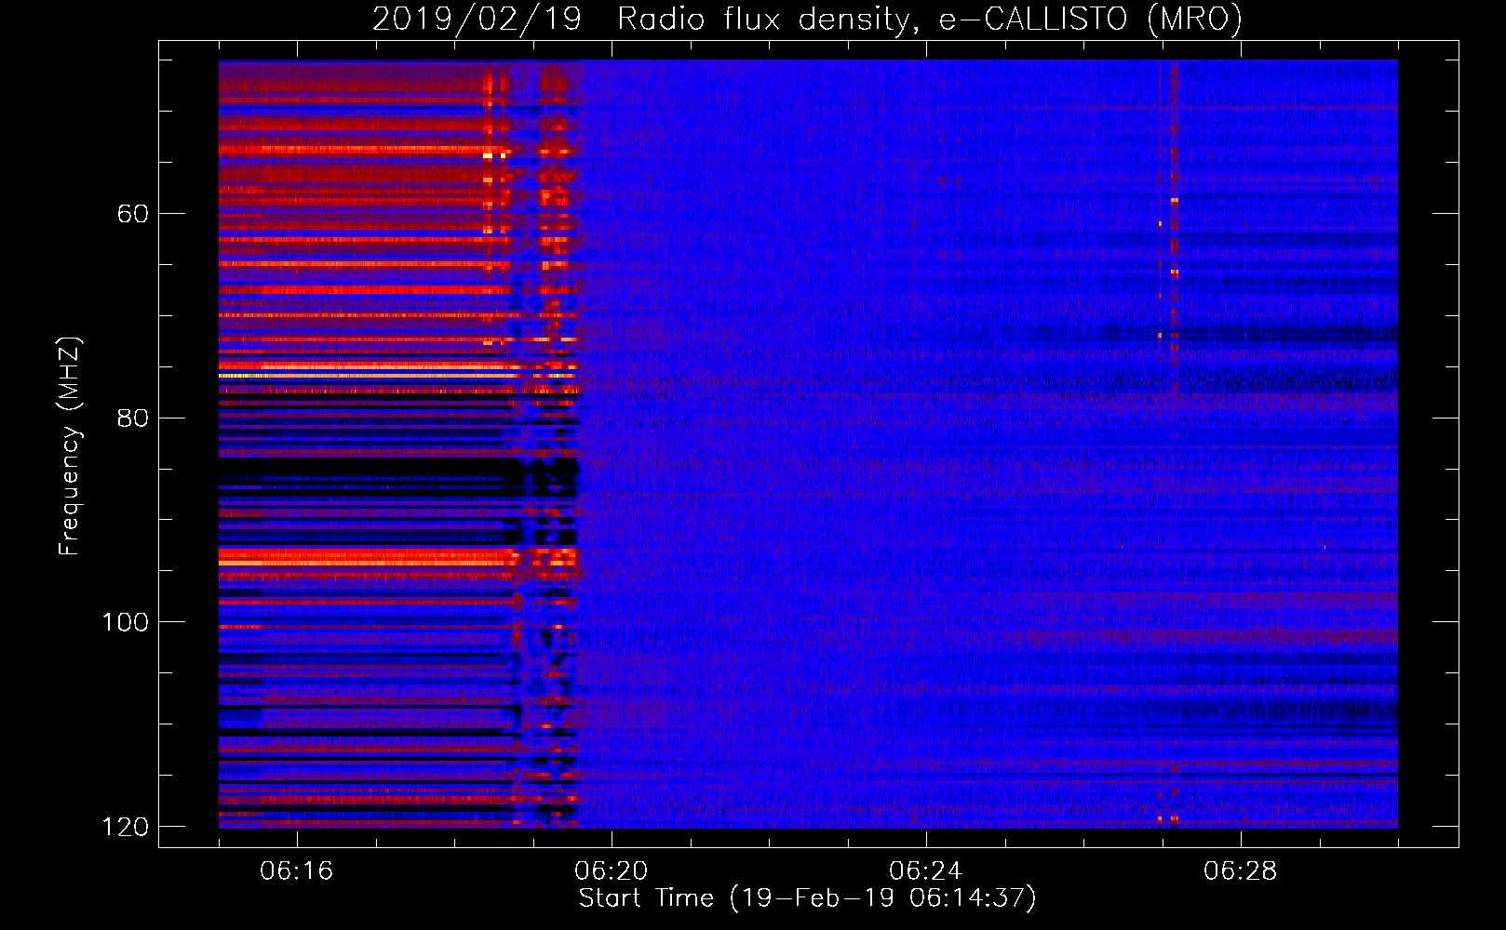Click the '06:28' time tick label

tap(1240, 871)
